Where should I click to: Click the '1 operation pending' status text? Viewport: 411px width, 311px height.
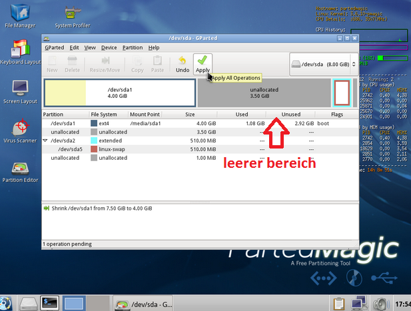tap(67, 244)
